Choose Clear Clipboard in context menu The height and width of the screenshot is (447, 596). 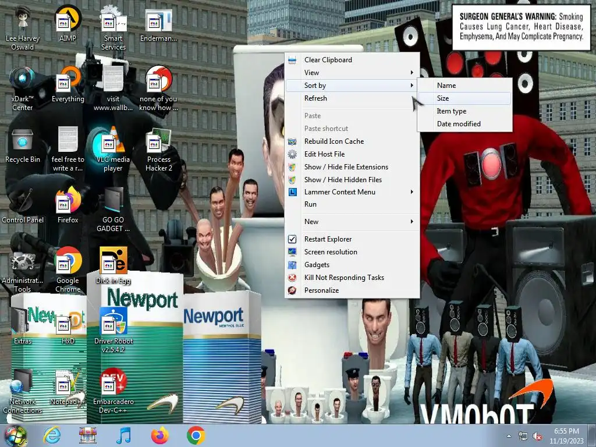[x=352, y=60]
